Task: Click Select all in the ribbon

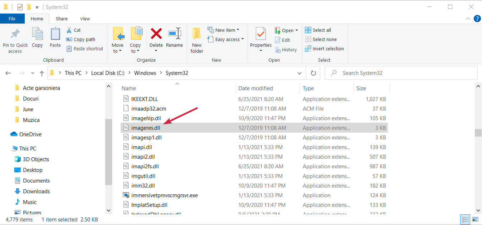Action: [318, 30]
